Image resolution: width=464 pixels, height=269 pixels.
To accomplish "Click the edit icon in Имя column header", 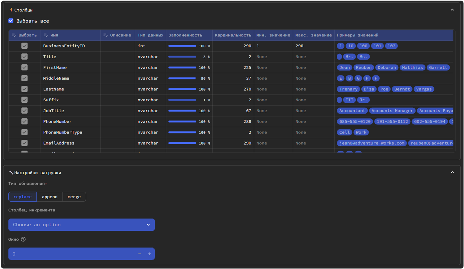I will click(x=46, y=35).
